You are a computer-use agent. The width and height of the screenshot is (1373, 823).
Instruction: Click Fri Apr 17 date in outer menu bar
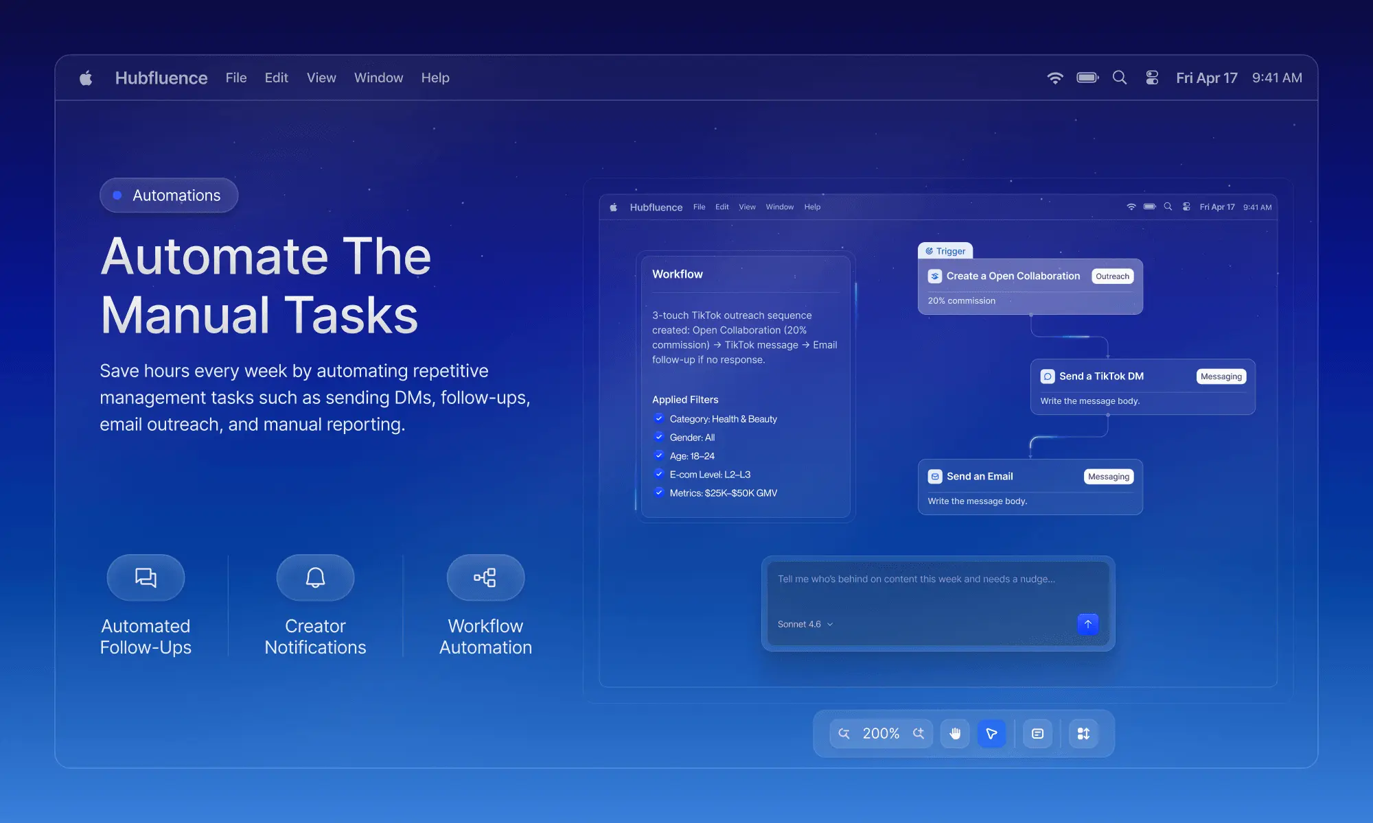pos(1207,78)
